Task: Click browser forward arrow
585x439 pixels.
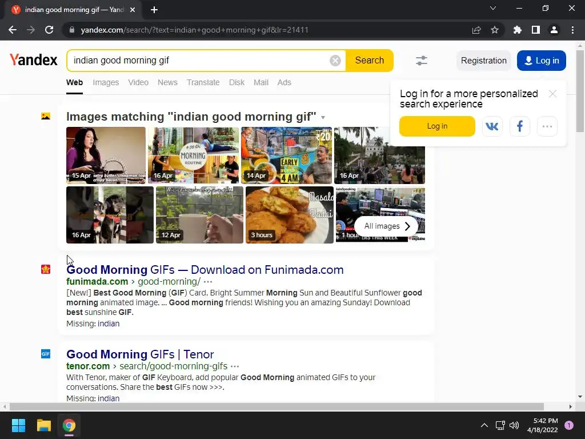Action: coord(31,30)
